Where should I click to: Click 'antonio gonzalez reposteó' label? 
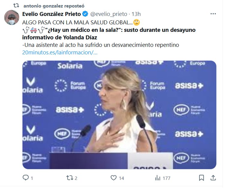[54, 6]
